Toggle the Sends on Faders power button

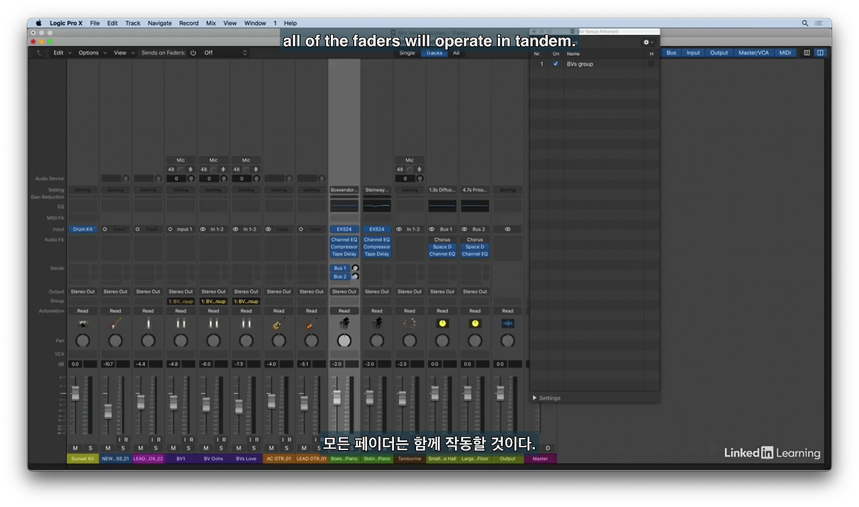pos(193,53)
